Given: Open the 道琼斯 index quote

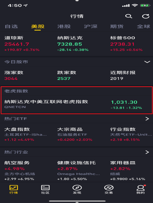Looking at the screenshot, I should pos(22,44).
